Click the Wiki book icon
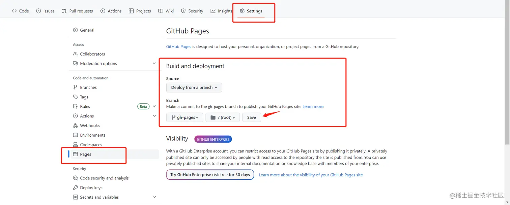Image resolution: width=510 pixels, height=205 pixels. tap(161, 11)
